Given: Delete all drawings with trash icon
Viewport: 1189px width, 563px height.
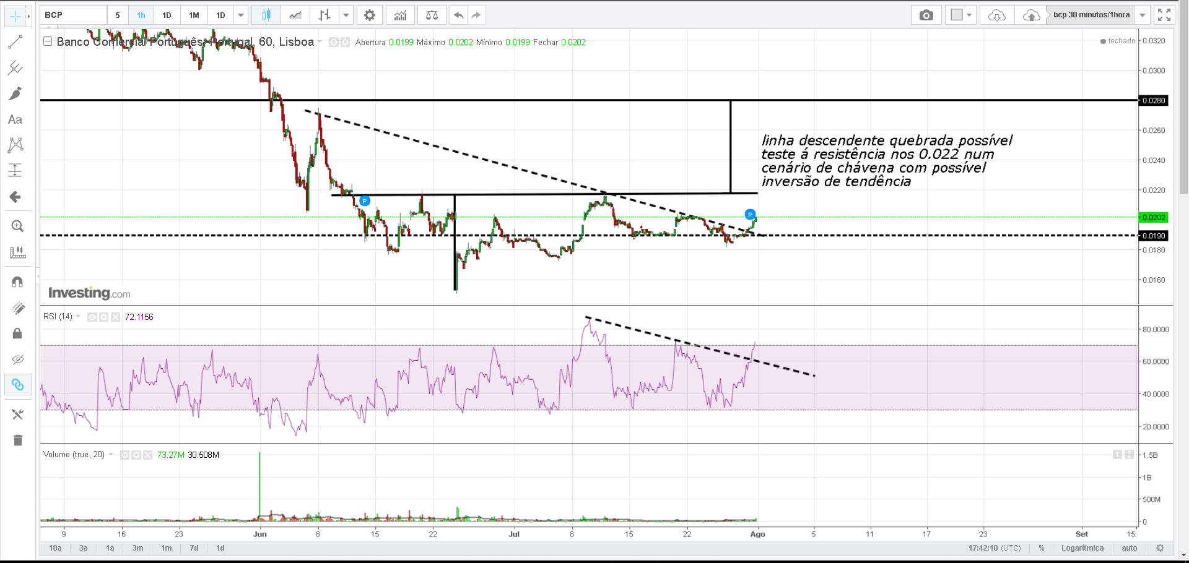Looking at the screenshot, I should tap(17, 441).
